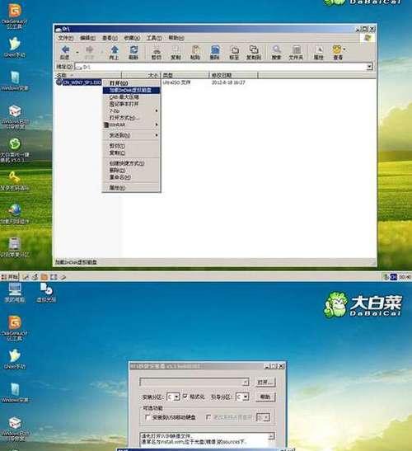
Task: Click the Delete icon in the toolbar
Action: [215, 53]
